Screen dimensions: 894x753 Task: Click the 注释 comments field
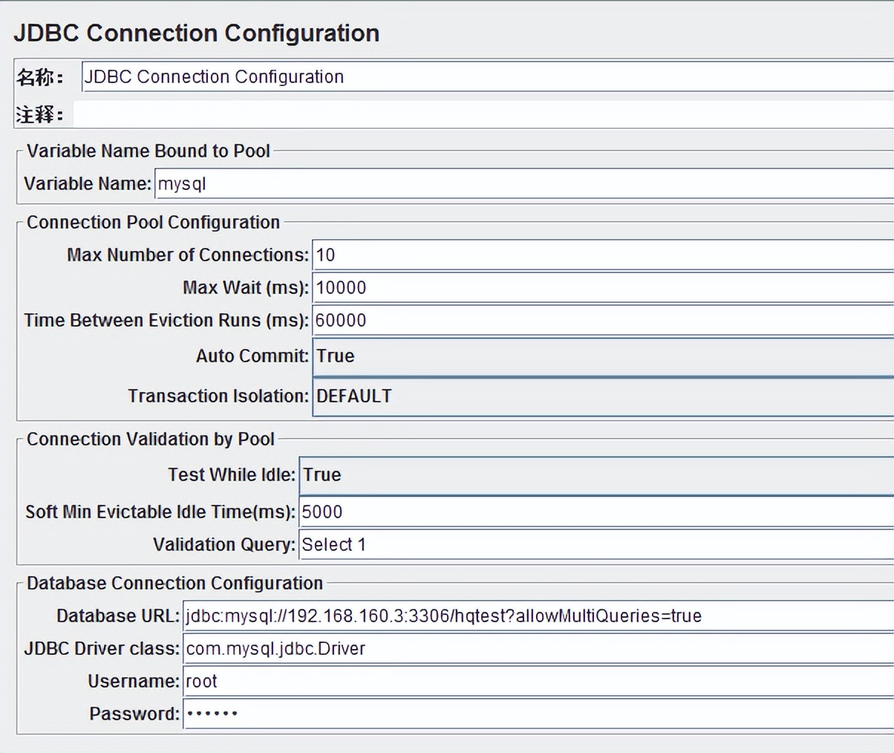click(x=483, y=115)
